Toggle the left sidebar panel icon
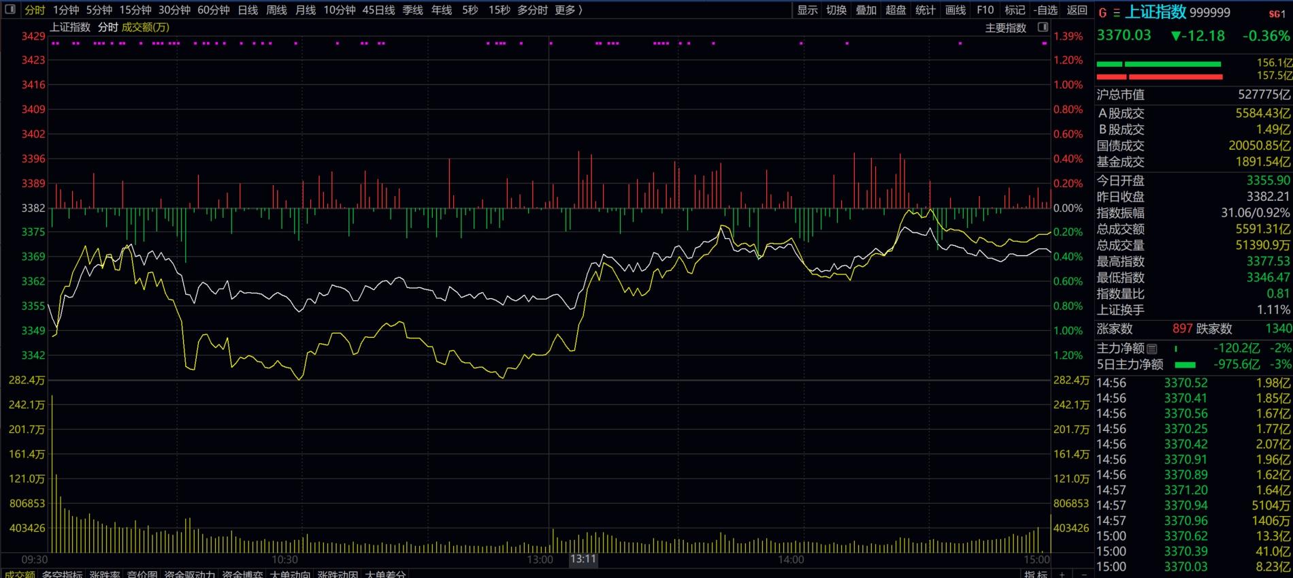Viewport: 1293px width, 578px height. coord(10,10)
